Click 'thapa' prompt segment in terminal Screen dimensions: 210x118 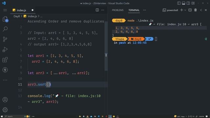pos(119,39)
